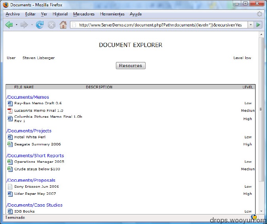This screenshot has width=267, height=224.
Task: Click the FILE NAME column header
Action: (24, 87)
